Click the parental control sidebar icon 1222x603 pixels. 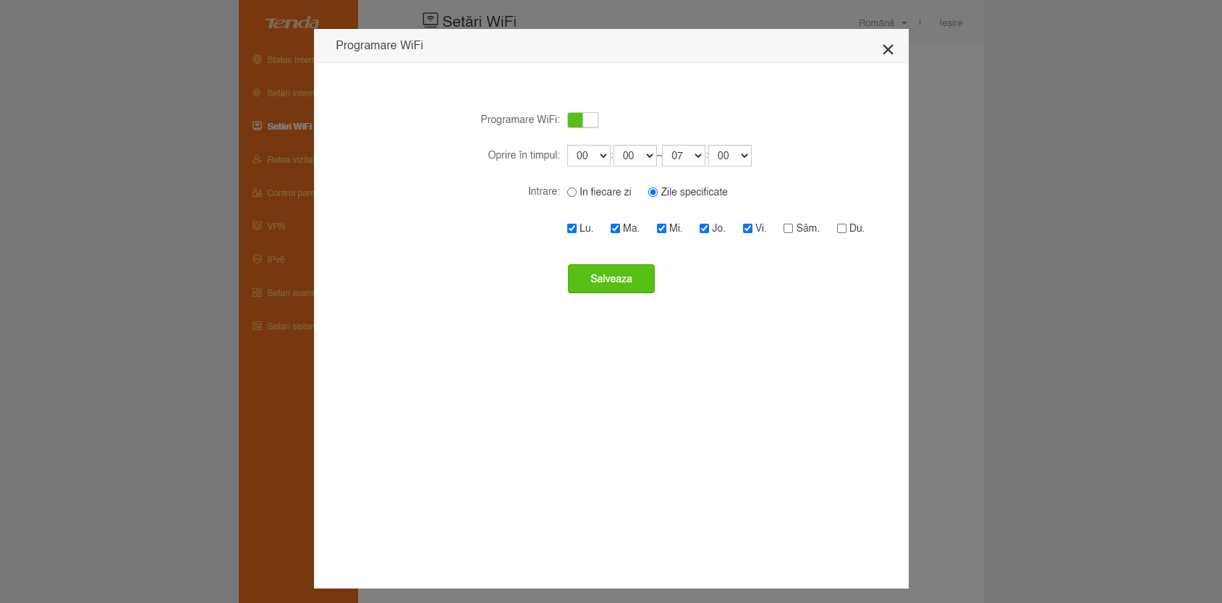(x=257, y=193)
